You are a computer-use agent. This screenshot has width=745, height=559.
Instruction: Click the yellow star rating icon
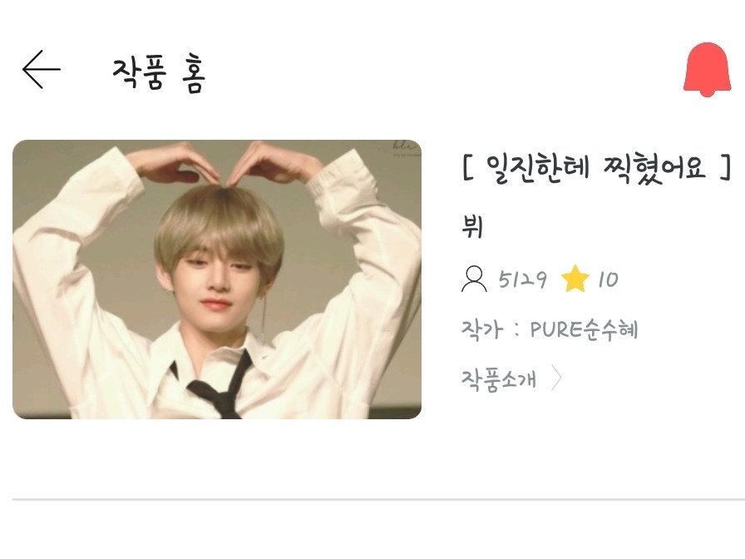[x=575, y=279]
